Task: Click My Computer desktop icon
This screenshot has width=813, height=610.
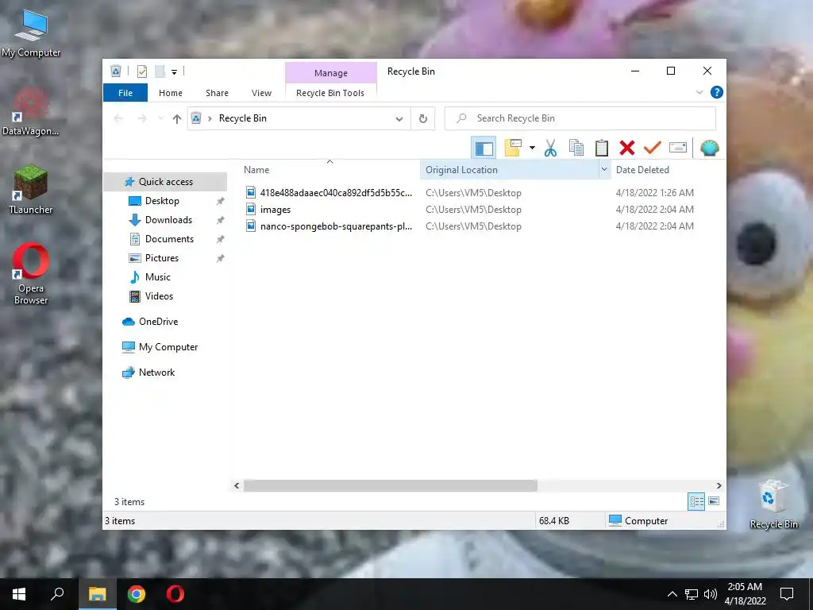Action: click(x=31, y=33)
